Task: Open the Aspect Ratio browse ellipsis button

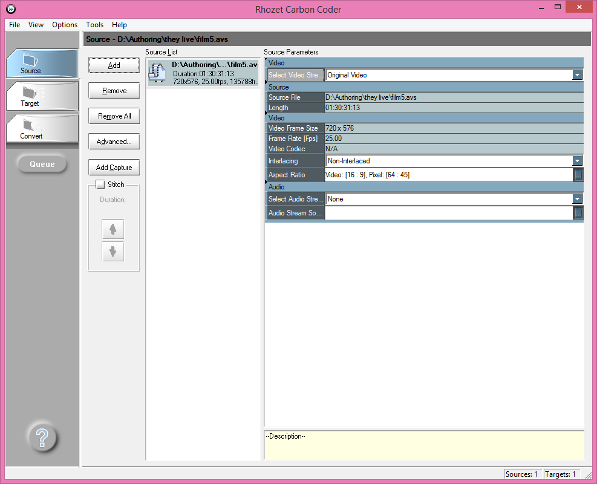Action: point(578,175)
